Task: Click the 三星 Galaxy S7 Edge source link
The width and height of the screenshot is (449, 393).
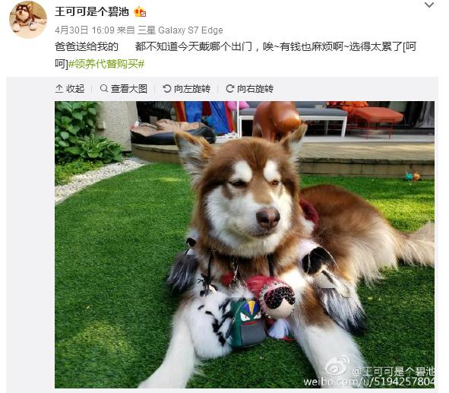Action: point(180,30)
